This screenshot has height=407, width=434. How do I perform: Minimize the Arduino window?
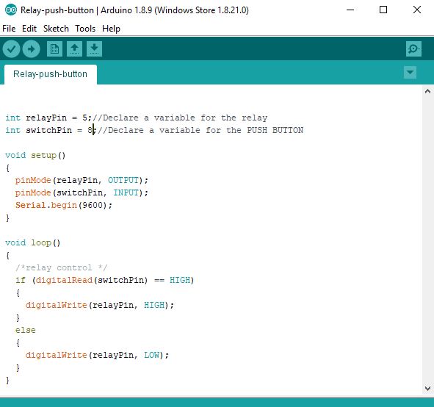click(x=350, y=10)
